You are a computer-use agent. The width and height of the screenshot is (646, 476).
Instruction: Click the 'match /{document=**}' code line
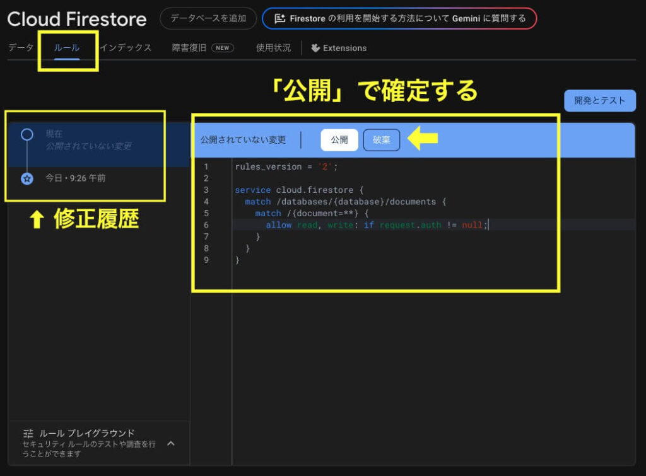coord(312,213)
